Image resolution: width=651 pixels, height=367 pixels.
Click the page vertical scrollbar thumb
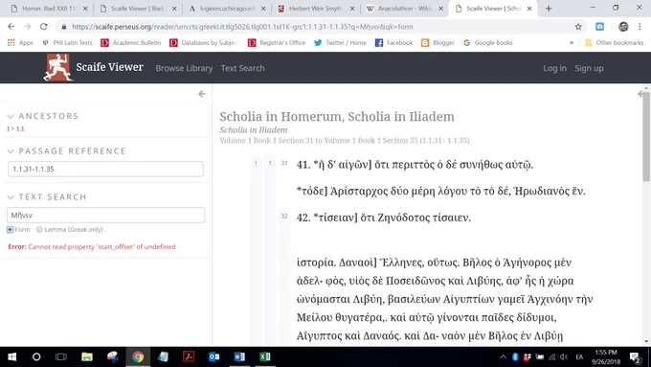pos(646,137)
